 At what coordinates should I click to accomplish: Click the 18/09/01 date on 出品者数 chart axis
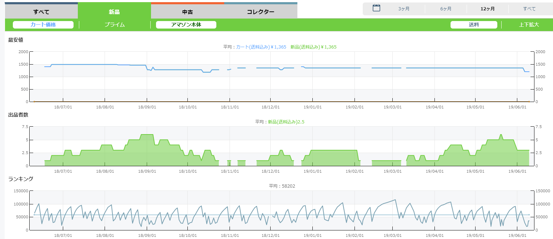(x=147, y=172)
